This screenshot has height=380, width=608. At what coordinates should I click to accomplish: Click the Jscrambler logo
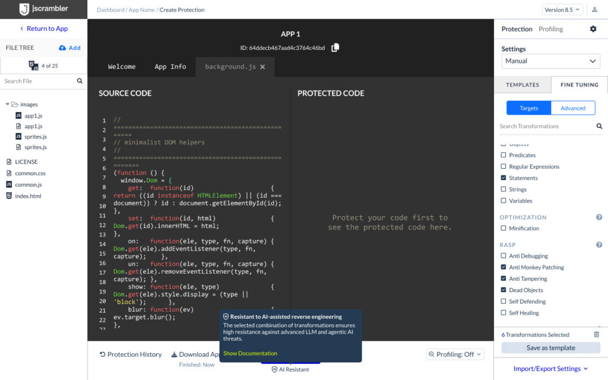click(43, 9)
